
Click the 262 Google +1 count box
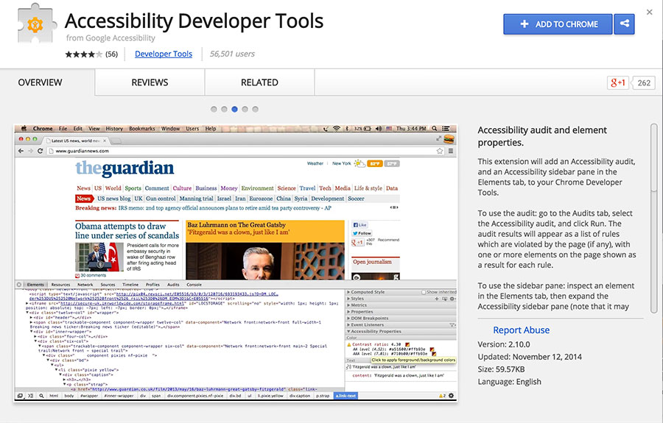(644, 82)
